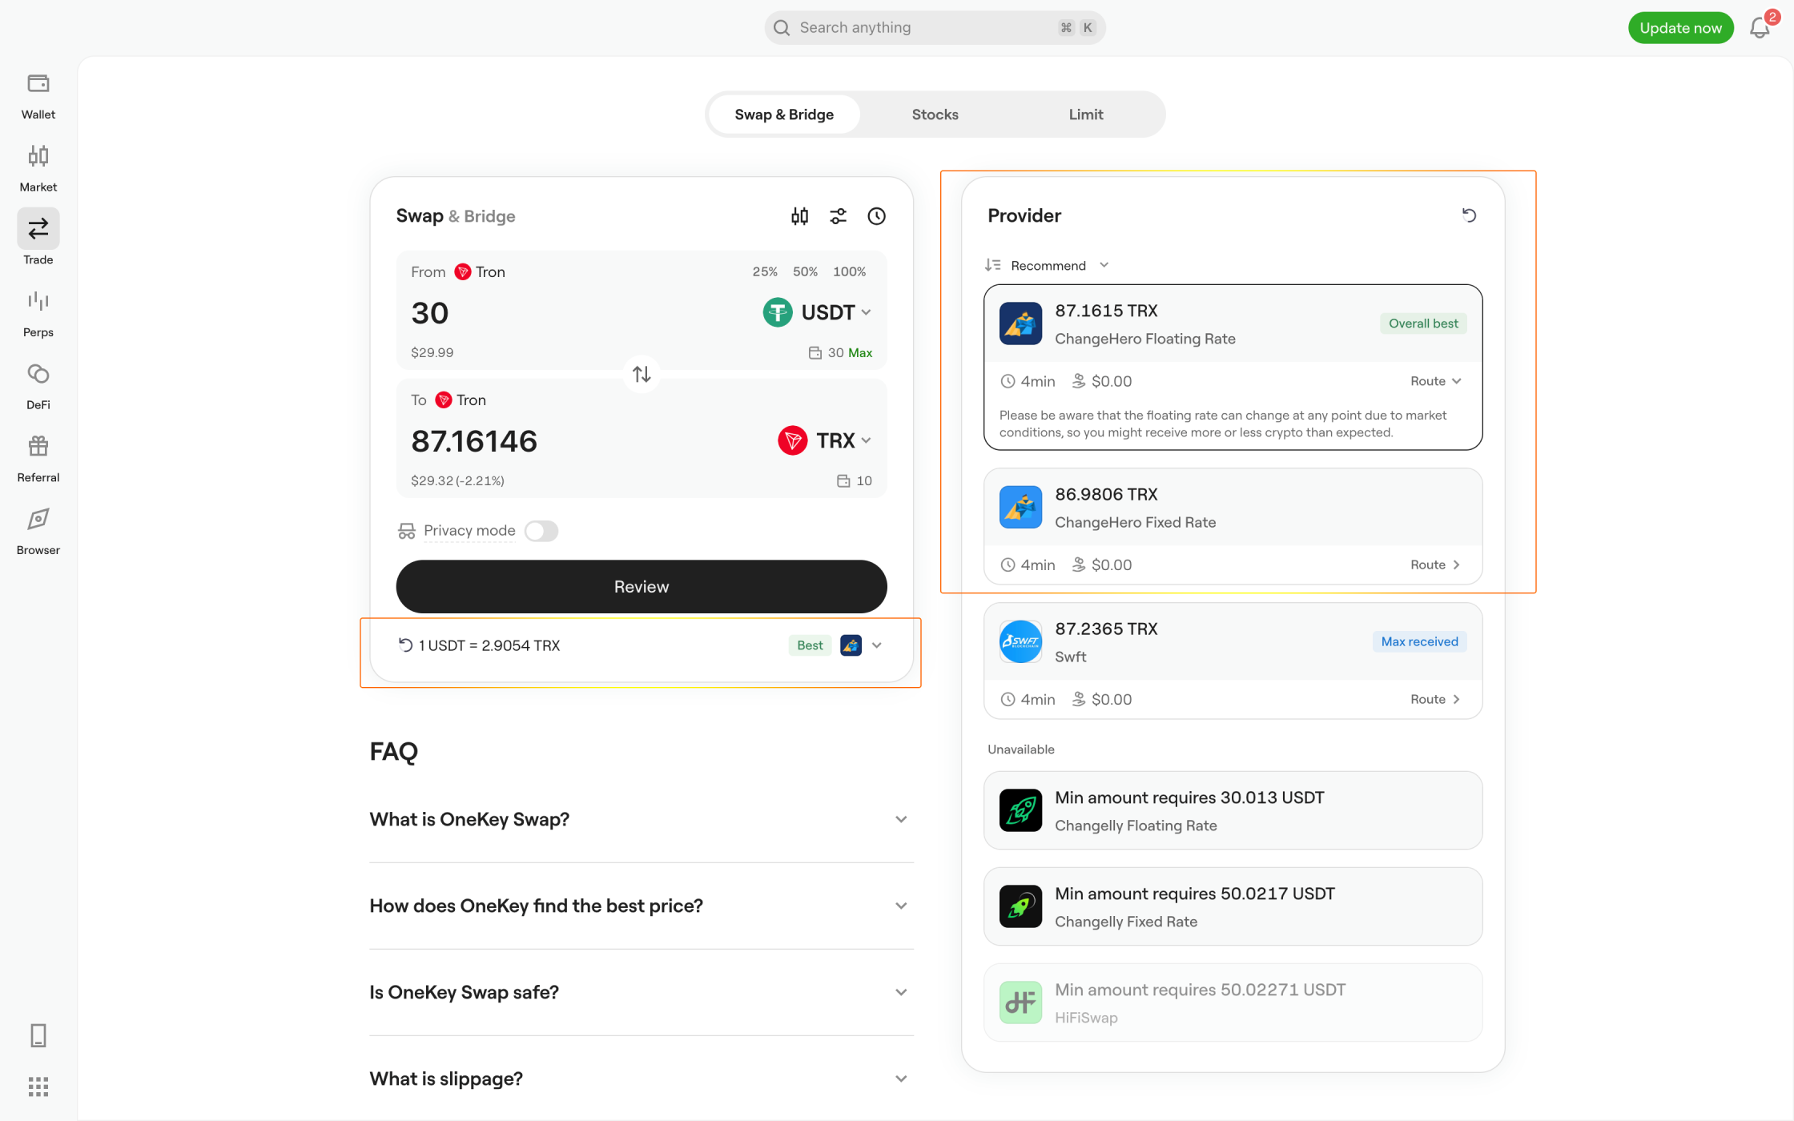Click the device icon in lower sidebar
The width and height of the screenshot is (1794, 1121).
(x=38, y=1035)
